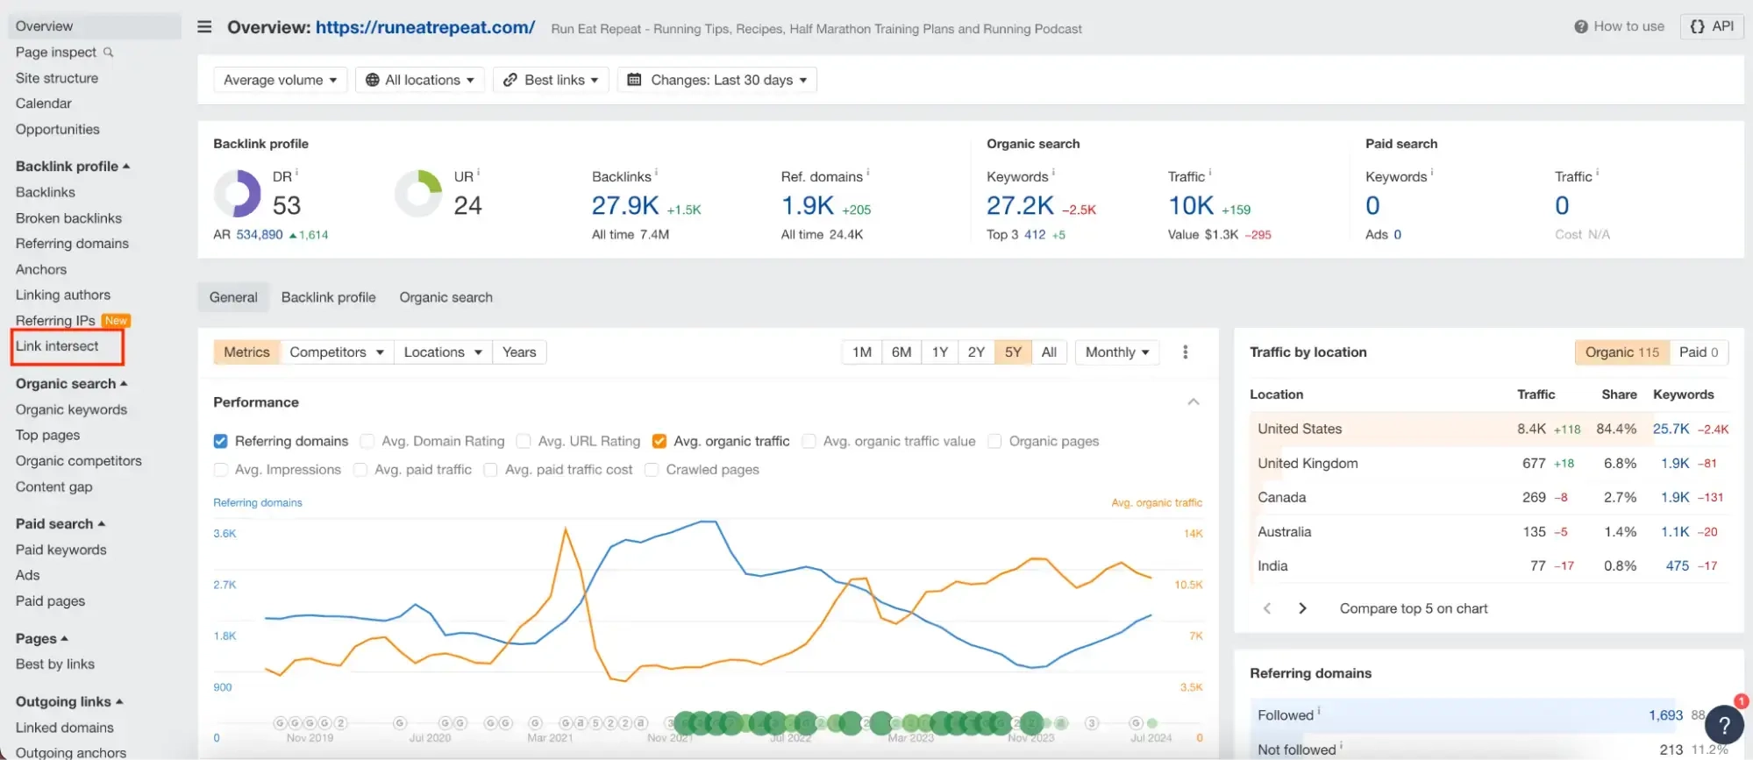Screen dimensions: 1753x760
Task: Click the runeatrepeat.com URL link
Action: [424, 27]
